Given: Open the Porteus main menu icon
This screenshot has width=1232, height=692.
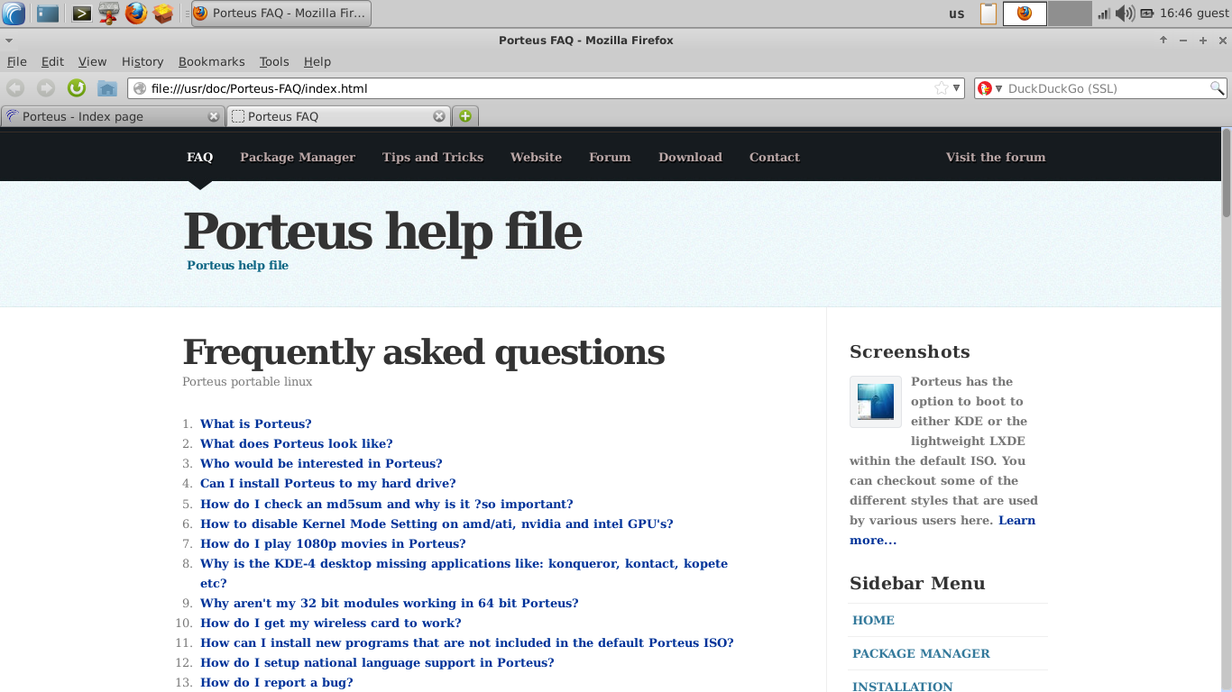Looking at the screenshot, I should (x=14, y=14).
